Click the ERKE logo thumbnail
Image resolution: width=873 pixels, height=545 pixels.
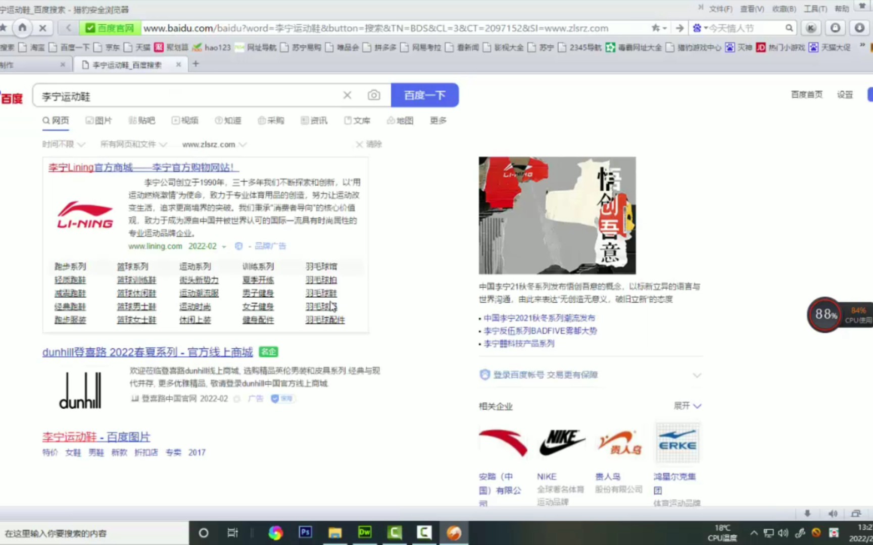point(677,443)
